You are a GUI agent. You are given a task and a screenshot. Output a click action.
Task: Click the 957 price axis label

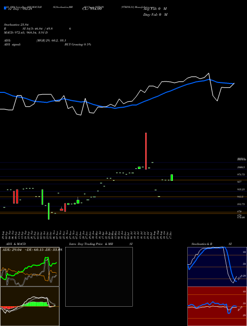(x=240, y=182)
